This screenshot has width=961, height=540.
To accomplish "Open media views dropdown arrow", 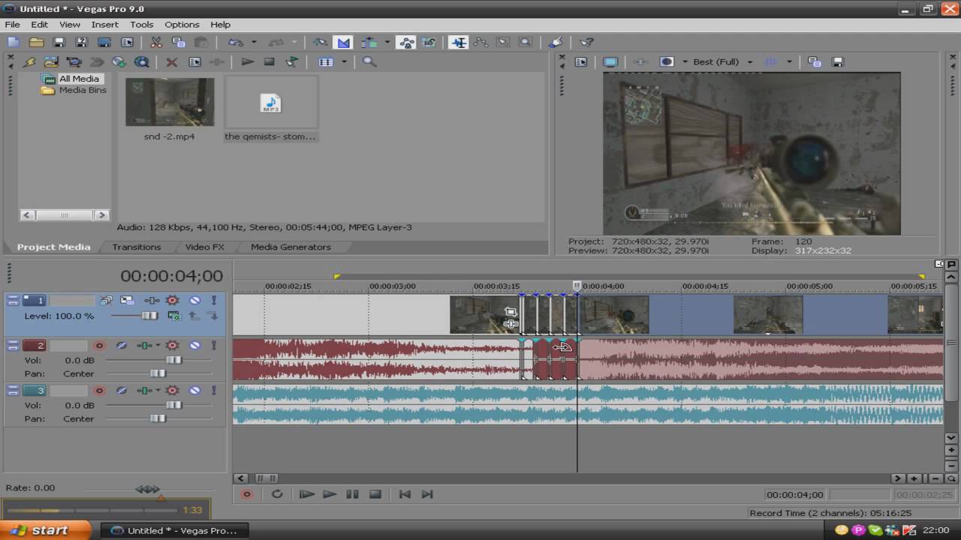I will tap(344, 62).
